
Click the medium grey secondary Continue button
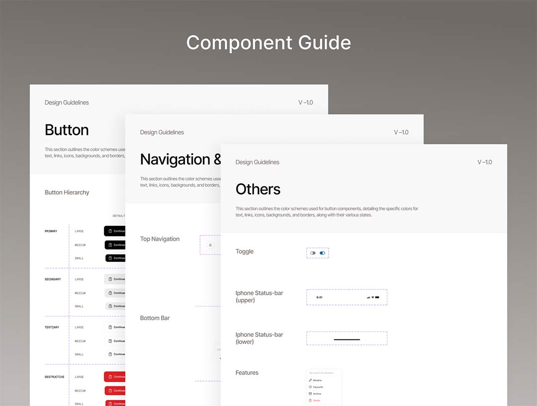(115, 293)
